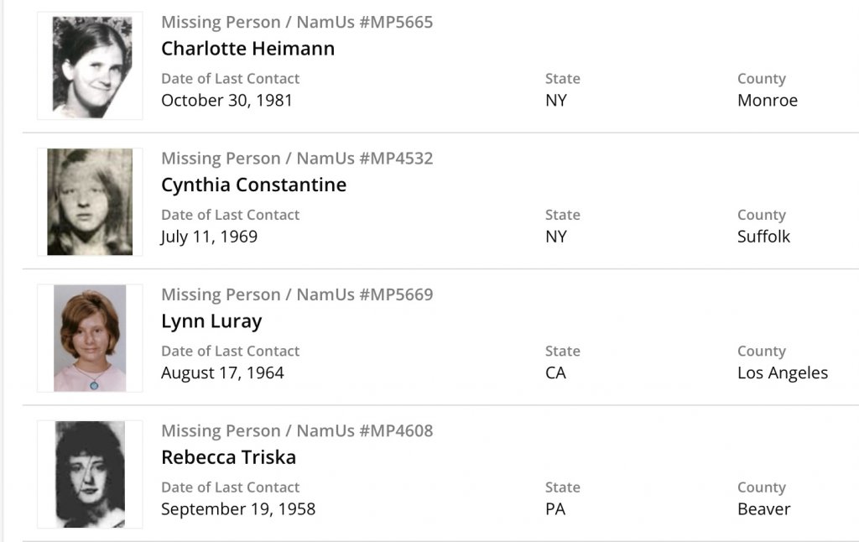Click the Charlotte Heimann name link

(x=247, y=49)
